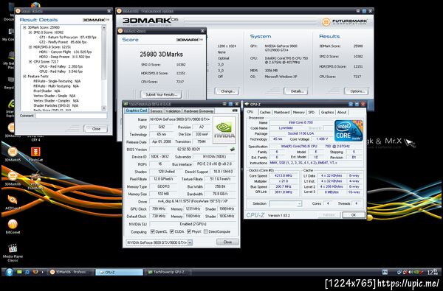Open the About tab in CPU-Z

[342, 112]
